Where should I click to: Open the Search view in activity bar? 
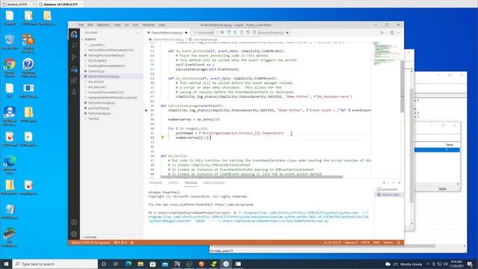click(x=74, y=46)
